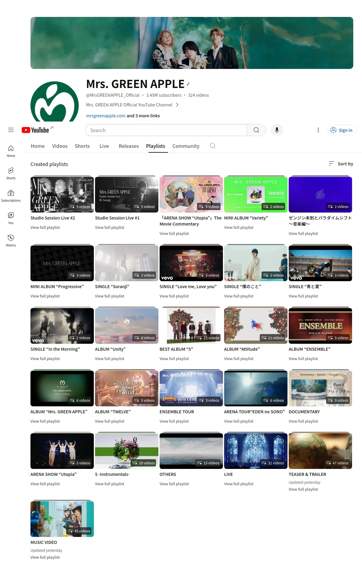
Task: Expand channel description with chevron
Action: 177,105
